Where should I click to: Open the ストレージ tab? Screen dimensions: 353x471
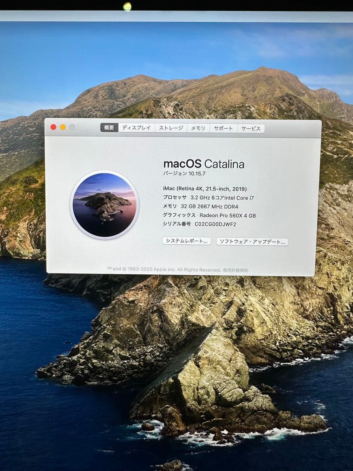pyautogui.click(x=170, y=128)
